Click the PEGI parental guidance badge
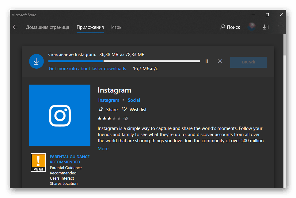 (x=38, y=162)
